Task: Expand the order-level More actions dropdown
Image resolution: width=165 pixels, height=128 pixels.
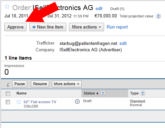Action: [x=86, y=27]
